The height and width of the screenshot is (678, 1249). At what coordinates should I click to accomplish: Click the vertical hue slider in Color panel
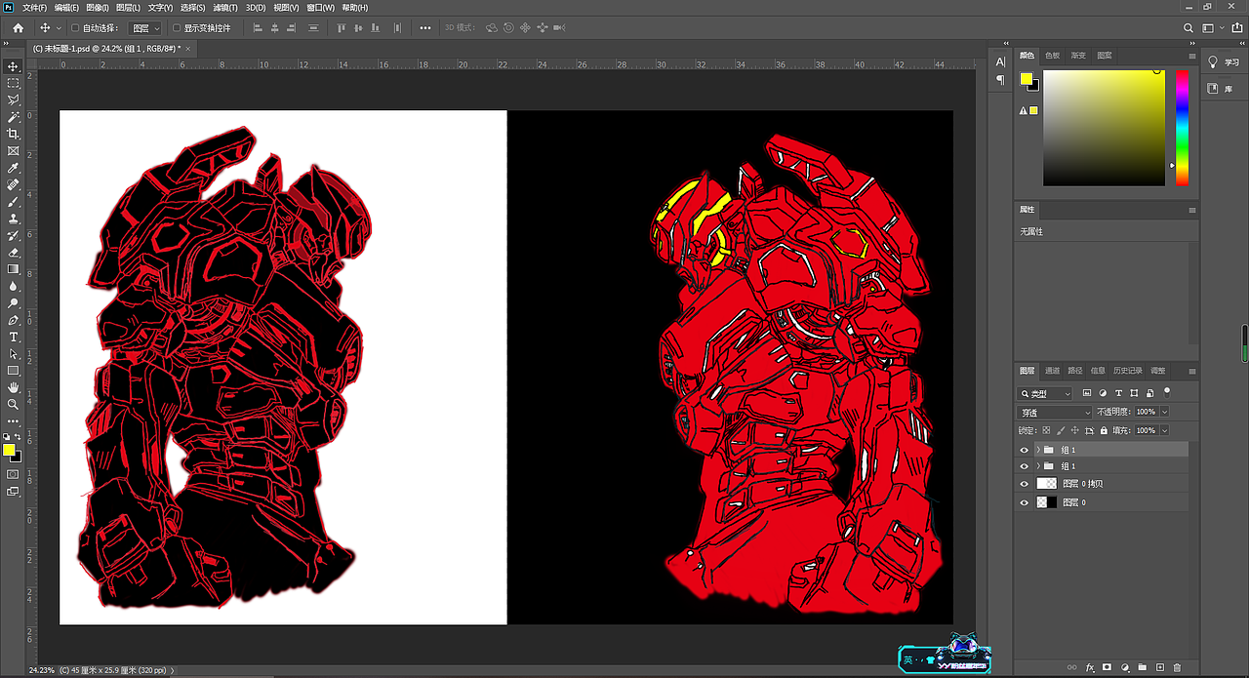tap(1182, 128)
